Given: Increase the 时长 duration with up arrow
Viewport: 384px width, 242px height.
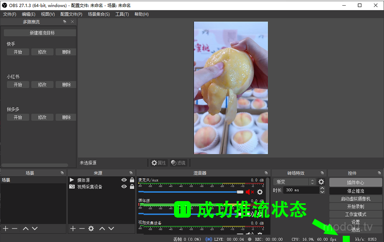Looking at the screenshot, I should click(322, 188).
